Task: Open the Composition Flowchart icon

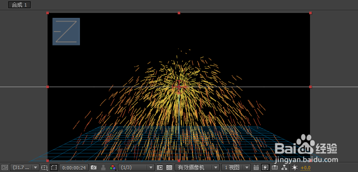Action: 284,167
